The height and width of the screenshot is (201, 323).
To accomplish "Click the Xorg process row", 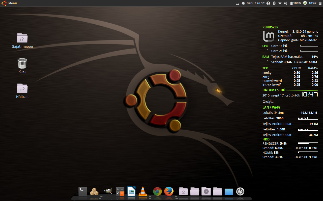I will pyautogui.click(x=290, y=77).
